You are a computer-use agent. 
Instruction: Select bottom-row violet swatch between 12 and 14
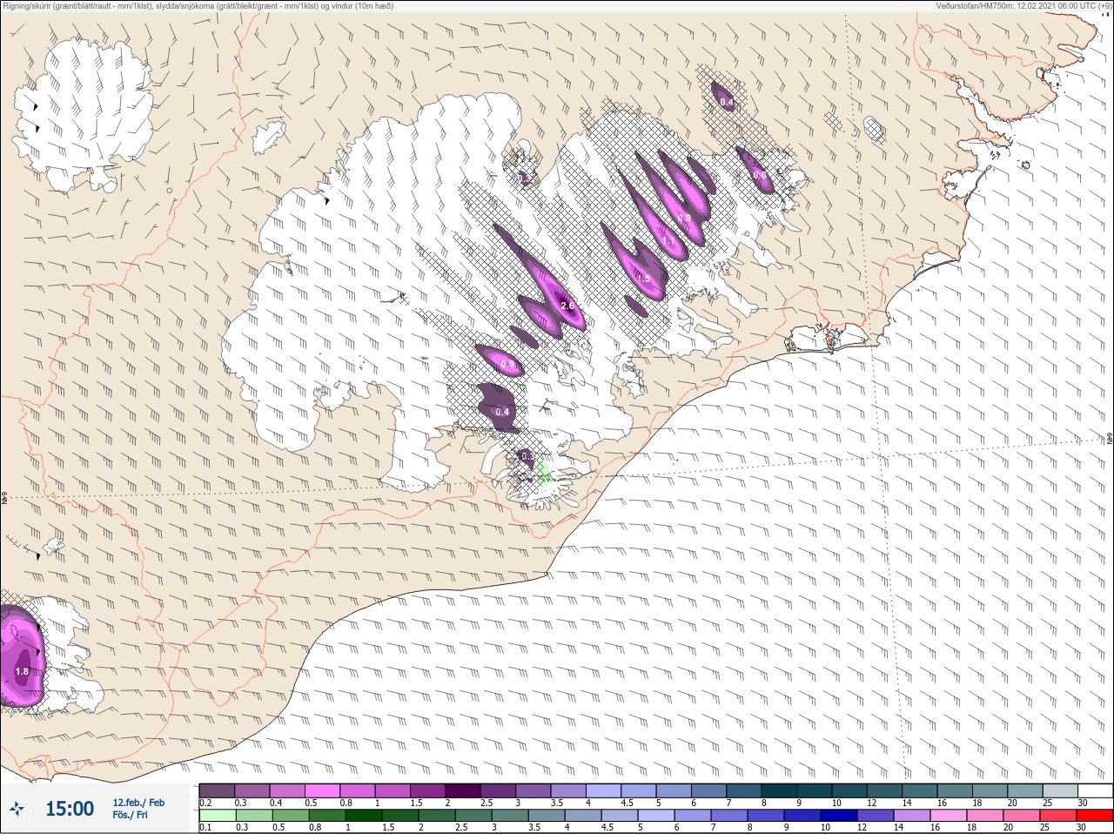[x=876, y=816]
